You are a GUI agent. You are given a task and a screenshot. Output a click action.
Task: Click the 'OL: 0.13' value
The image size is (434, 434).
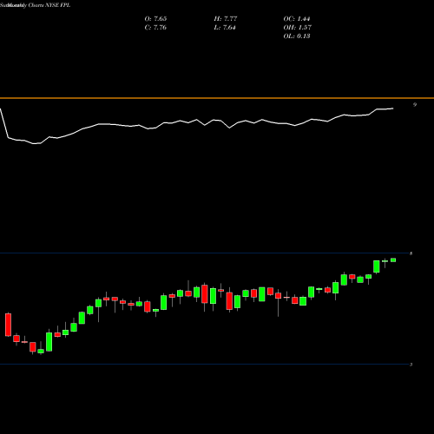point(297,36)
